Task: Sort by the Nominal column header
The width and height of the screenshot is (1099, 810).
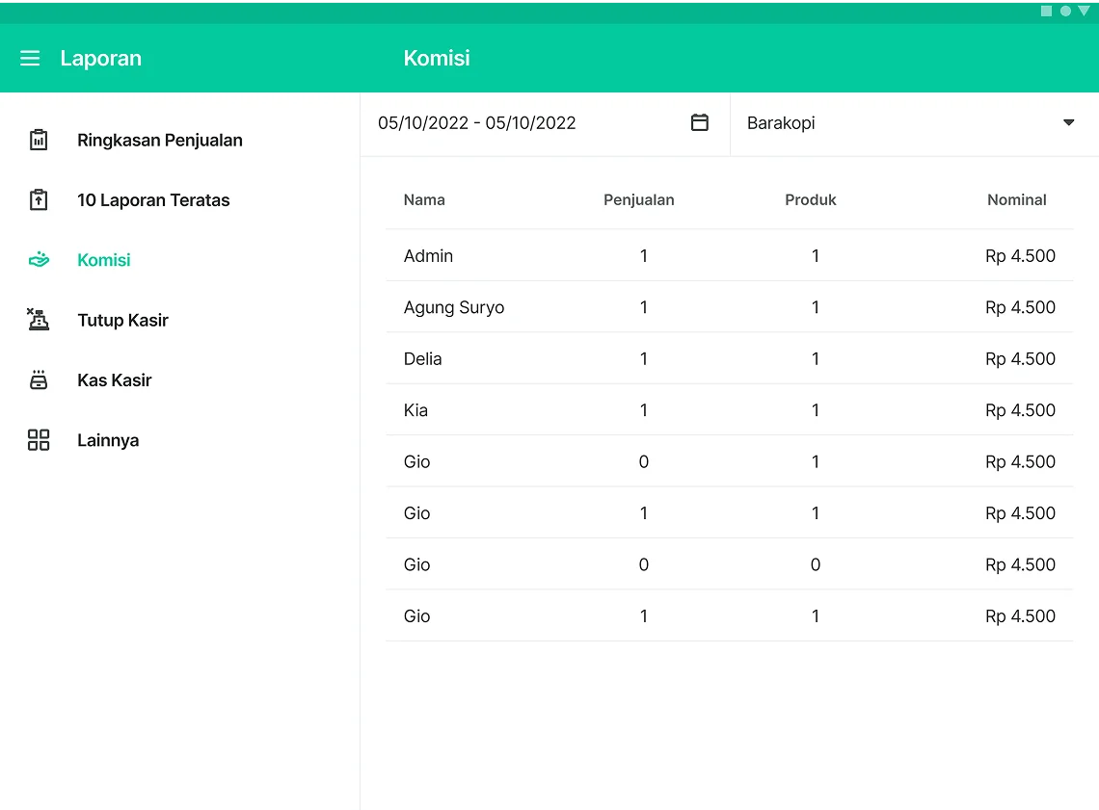Action: [x=1016, y=200]
